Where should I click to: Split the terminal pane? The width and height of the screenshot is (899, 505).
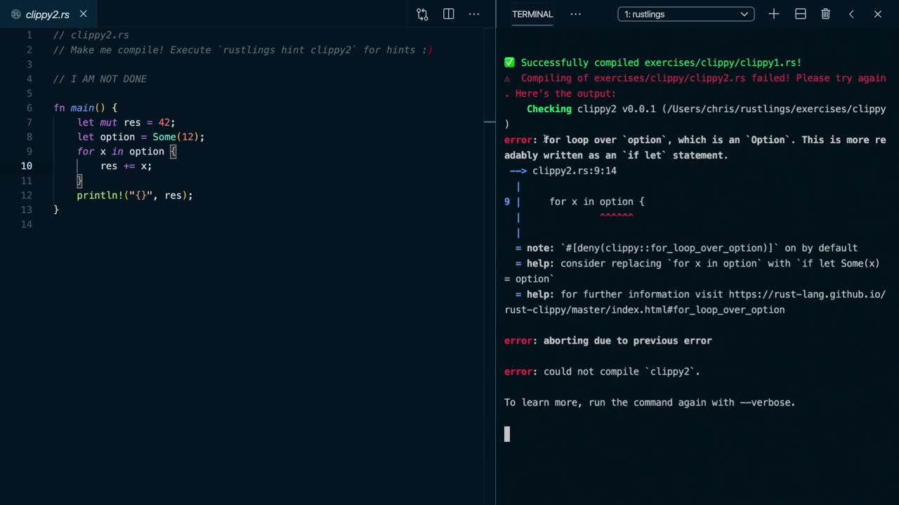click(800, 14)
